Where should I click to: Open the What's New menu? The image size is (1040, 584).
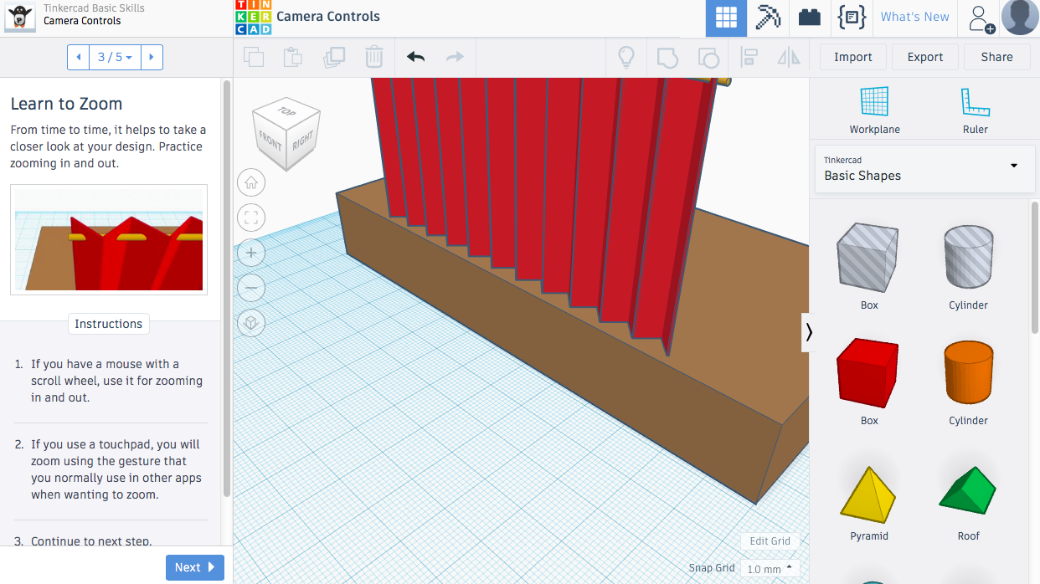click(914, 17)
